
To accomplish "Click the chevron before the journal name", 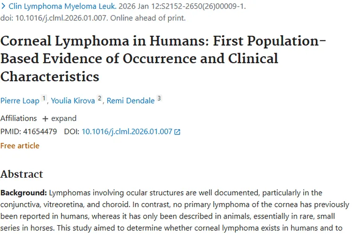I will (3, 8).
